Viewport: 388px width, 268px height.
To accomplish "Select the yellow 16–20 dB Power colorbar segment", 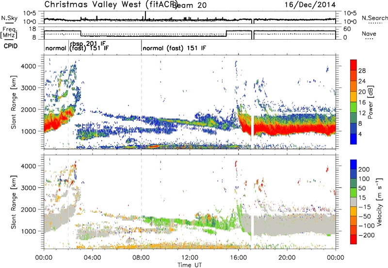I will 354,96.
